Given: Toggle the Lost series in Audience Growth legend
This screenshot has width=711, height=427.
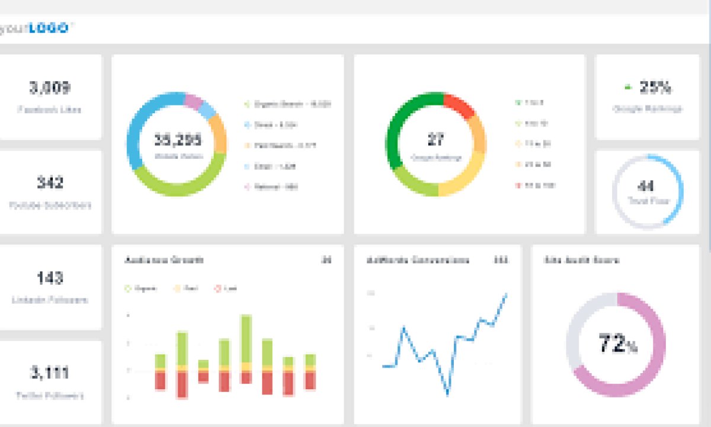Looking at the screenshot, I should [x=218, y=288].
